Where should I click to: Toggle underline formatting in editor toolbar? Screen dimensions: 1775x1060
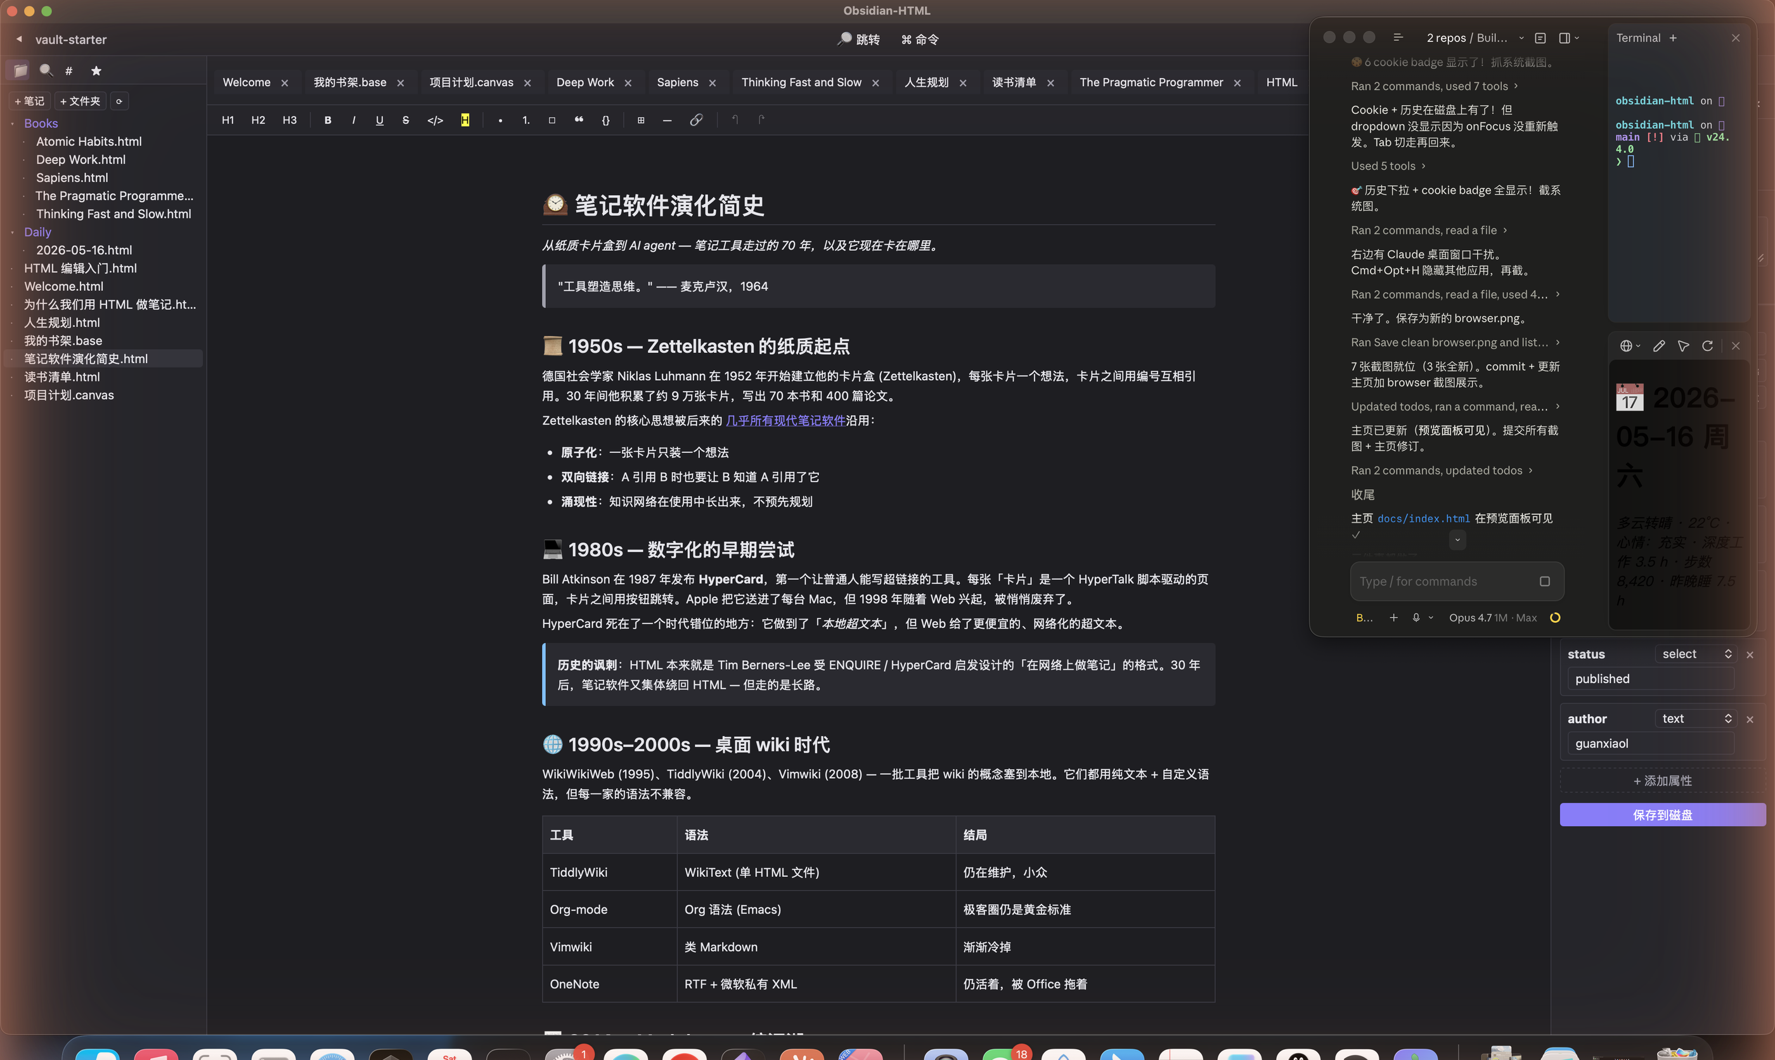point(380,120)
